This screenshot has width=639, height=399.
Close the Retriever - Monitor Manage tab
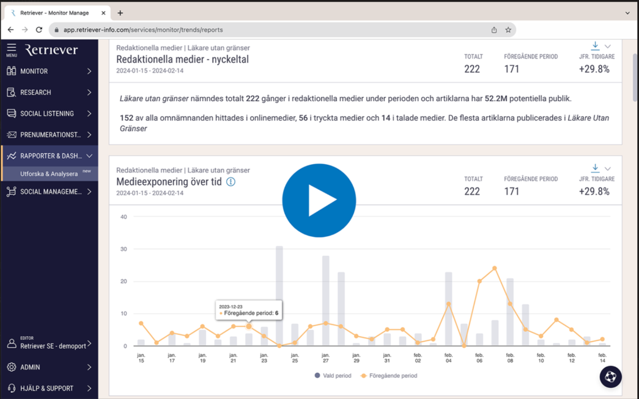(x=103, y=13)
